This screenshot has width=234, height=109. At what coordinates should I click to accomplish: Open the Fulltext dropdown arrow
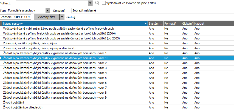[91, 3]
